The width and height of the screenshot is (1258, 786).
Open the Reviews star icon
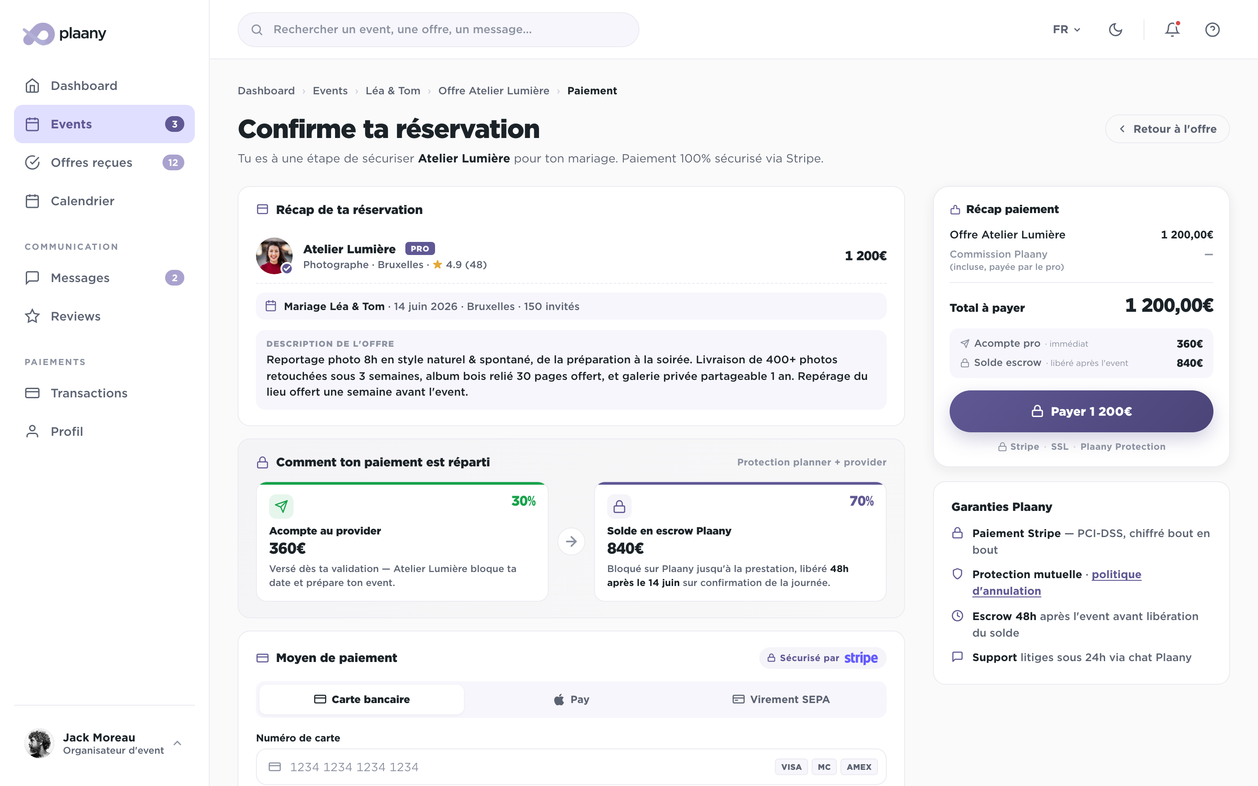click(32, 316)
